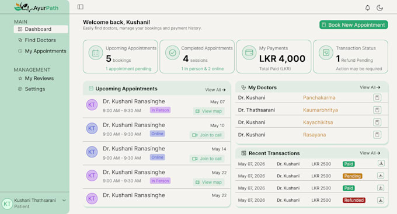Click My Reviews star icon
This screenshot has height=214, width=397.
tap(20, 78)
